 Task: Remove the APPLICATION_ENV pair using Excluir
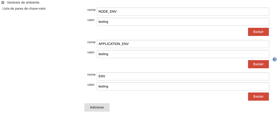(258, 64)
